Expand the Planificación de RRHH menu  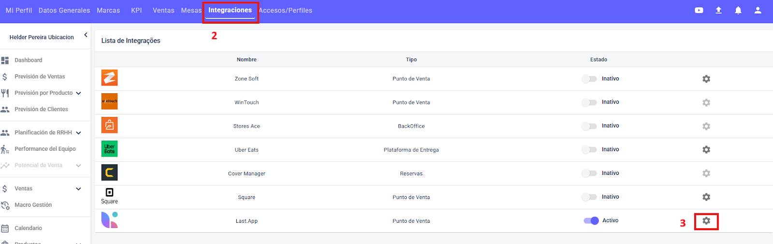(78, 133)
